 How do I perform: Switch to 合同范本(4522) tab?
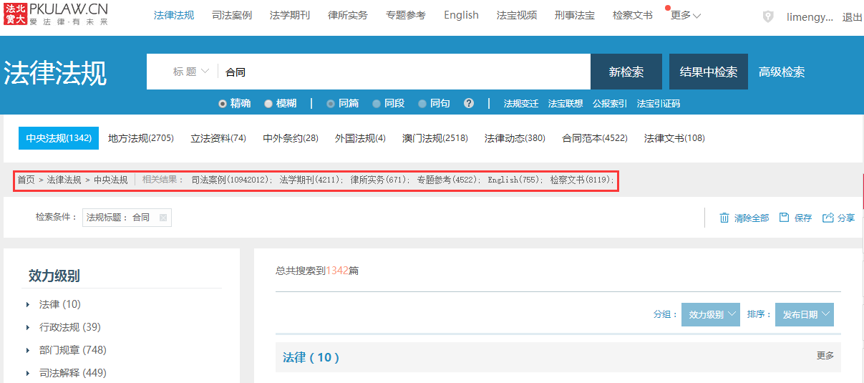click(595, 138)
